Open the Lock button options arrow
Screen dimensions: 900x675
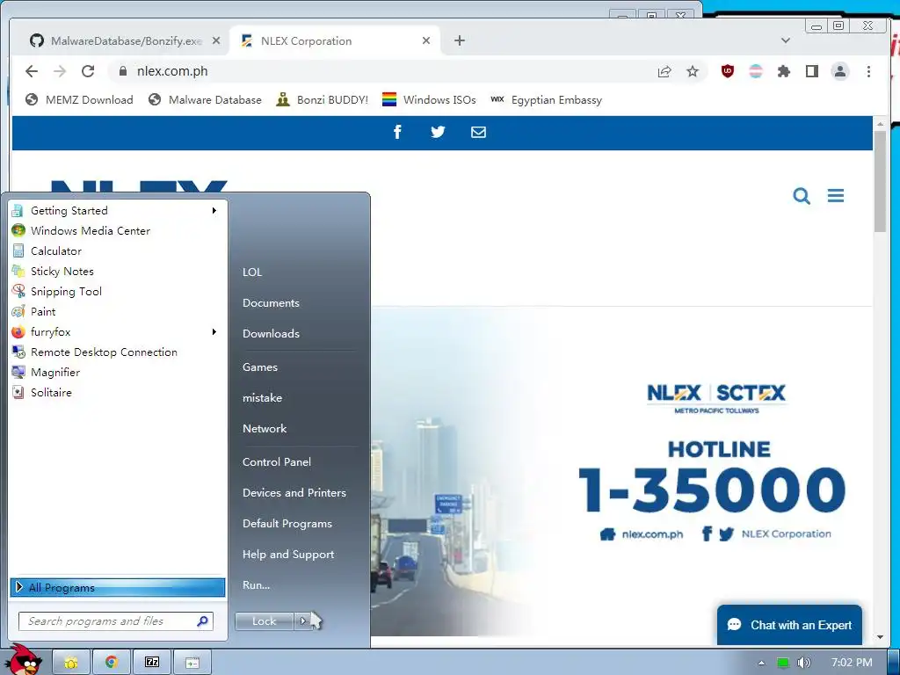pos(302,621)
